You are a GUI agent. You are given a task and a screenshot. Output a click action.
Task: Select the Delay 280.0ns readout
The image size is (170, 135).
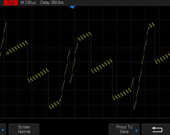coord(54,3)
